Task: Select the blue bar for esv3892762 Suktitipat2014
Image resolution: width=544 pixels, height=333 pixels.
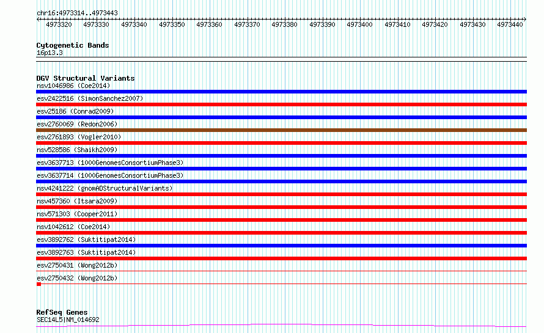Action: tap(281, 246)
